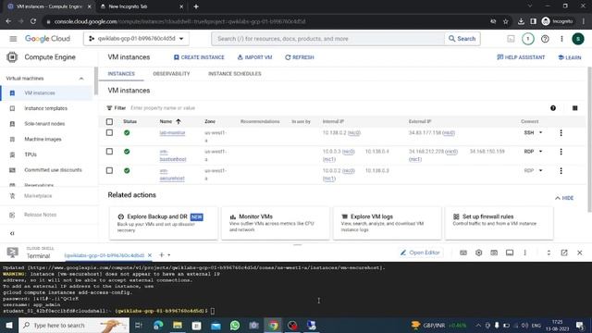Image resolution: width=592 pixels, height=333 pixels.
Task: Click the Windows Start button
Action: click(9, 325)
